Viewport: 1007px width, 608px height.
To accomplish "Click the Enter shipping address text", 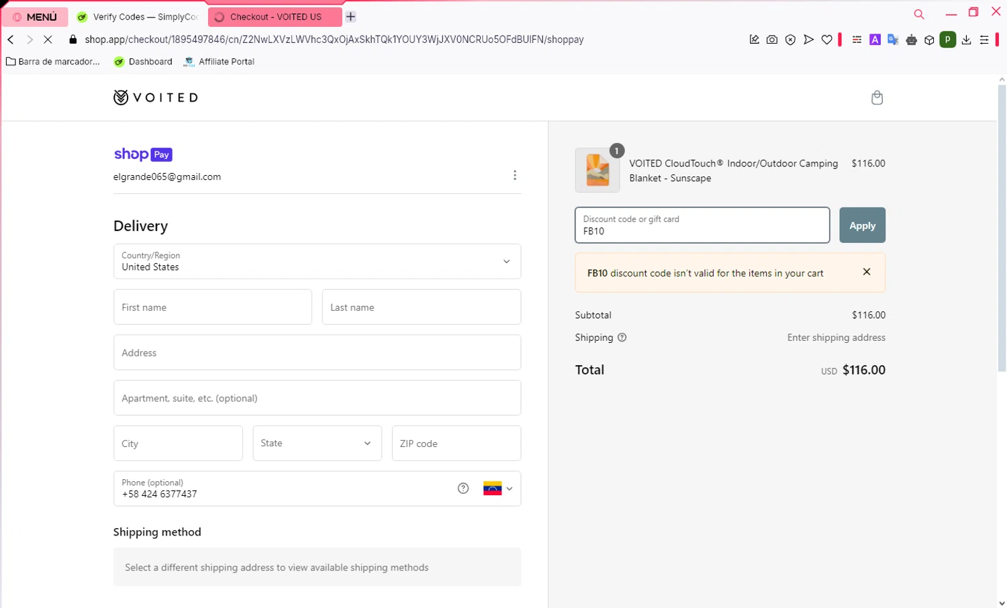I will (836, 338).
